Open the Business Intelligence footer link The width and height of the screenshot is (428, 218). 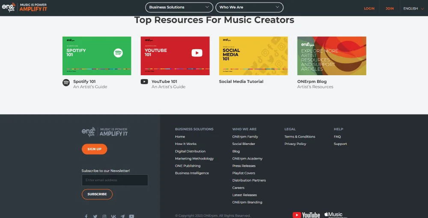click(192, 173)
